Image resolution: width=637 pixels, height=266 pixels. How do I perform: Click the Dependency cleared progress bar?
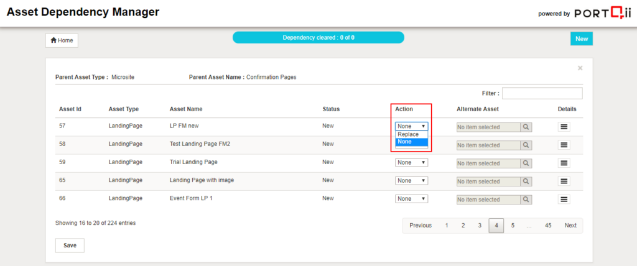[318, 37]
